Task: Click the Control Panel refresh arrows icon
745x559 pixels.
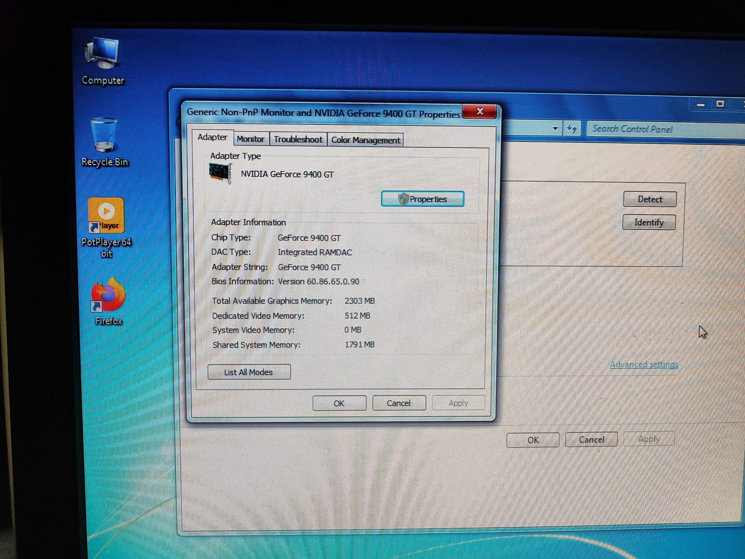Action: tap(572, 129)
